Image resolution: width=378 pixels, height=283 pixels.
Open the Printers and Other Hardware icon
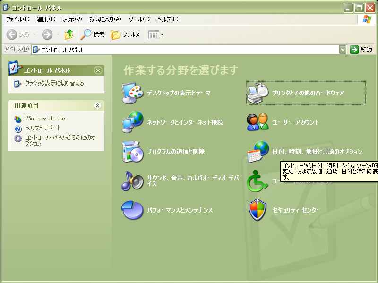258,93
